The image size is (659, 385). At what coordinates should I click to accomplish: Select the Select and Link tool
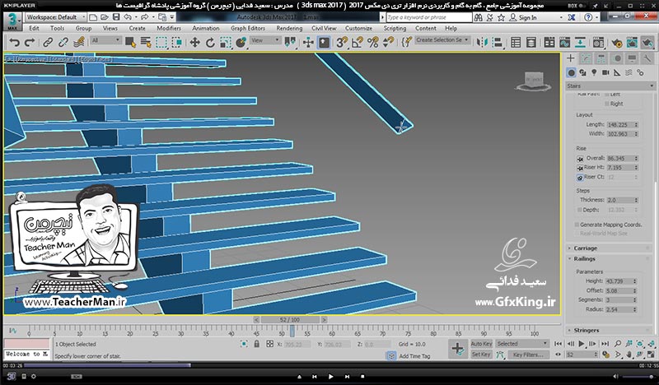(48, 43)
